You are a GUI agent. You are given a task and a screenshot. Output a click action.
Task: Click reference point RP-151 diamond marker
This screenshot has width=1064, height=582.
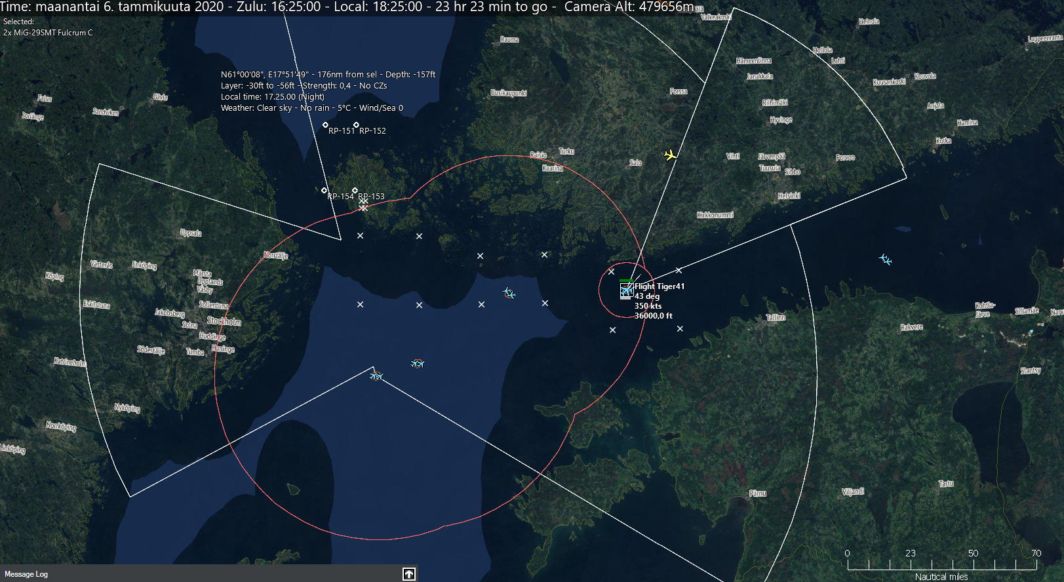tap(325, 125)
